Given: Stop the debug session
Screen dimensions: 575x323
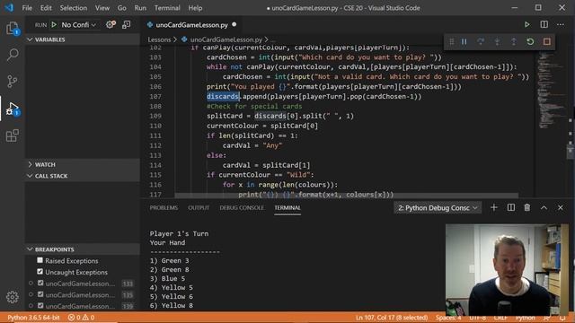Looking at the screenshot, I should tap(547, 42).
